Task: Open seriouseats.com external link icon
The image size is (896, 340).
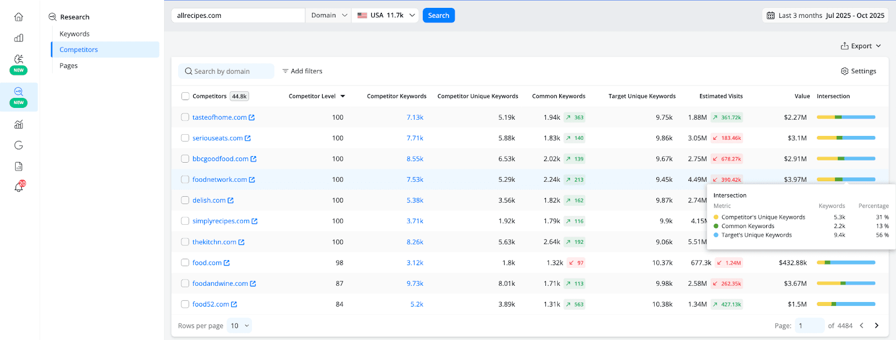Action: point(248,138)
